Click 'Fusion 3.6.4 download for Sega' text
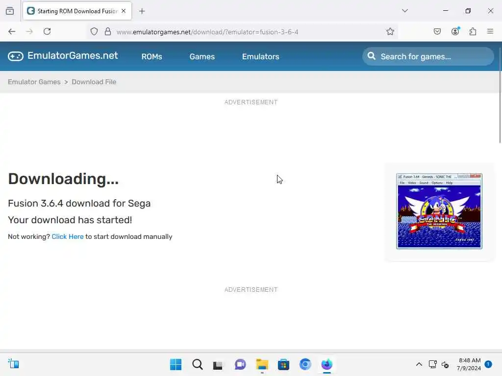Viewport: 502px width, 376px height. click(79, 203)
